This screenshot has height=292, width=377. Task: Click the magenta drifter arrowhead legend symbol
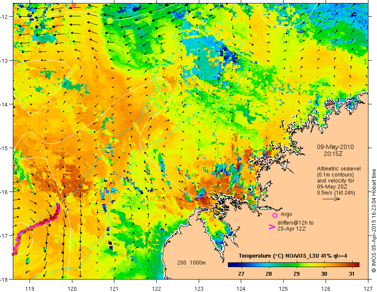coord(272,227)
